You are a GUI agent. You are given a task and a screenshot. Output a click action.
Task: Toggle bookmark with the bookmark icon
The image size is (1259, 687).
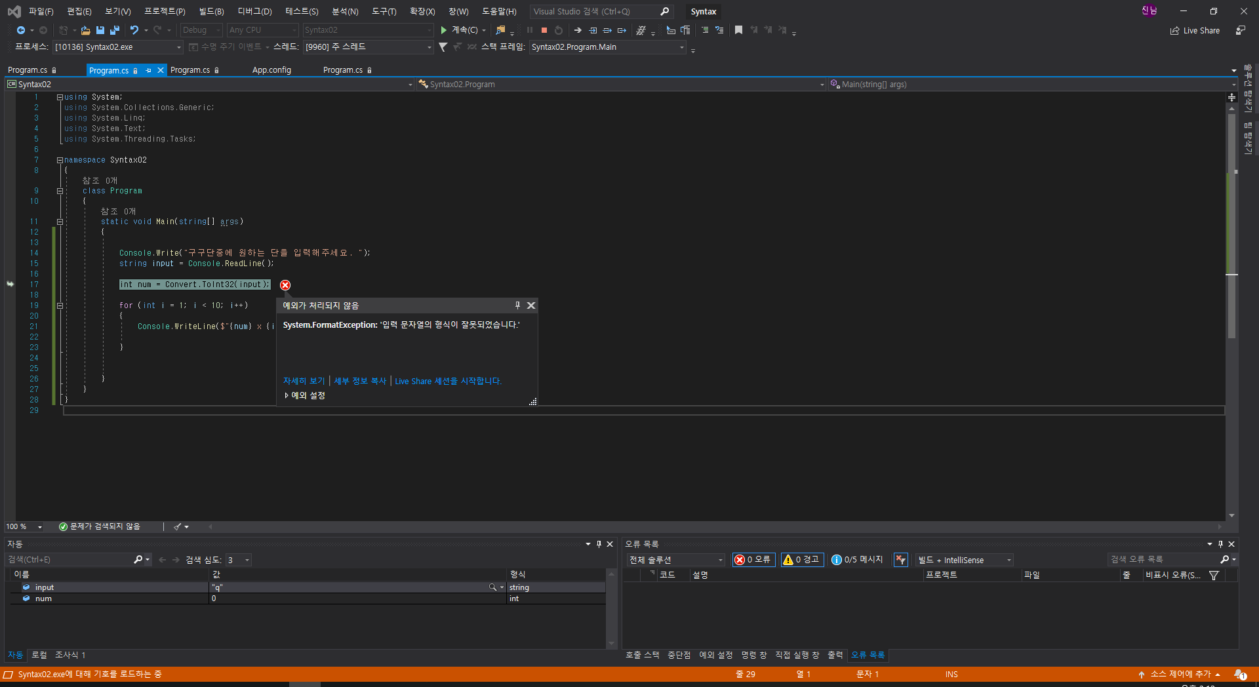[x=738, y=30]
